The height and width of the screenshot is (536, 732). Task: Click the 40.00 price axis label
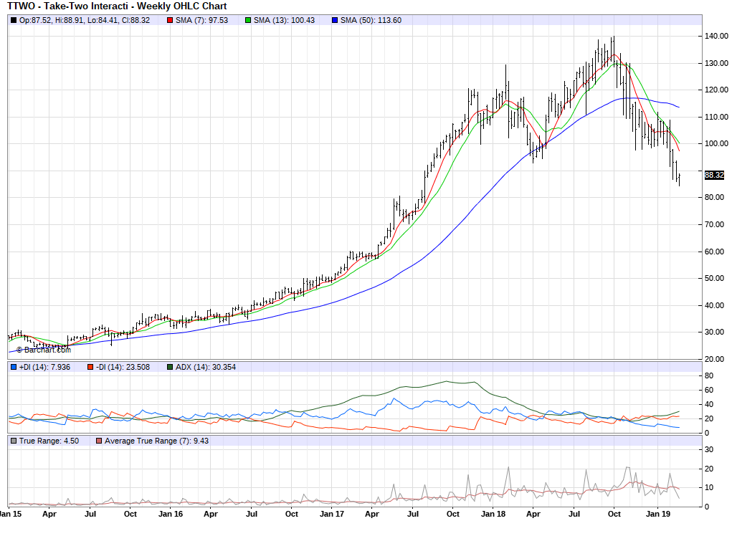click(714, 305)
